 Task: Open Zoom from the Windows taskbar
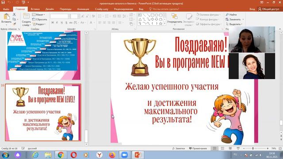tap(124, 155)
